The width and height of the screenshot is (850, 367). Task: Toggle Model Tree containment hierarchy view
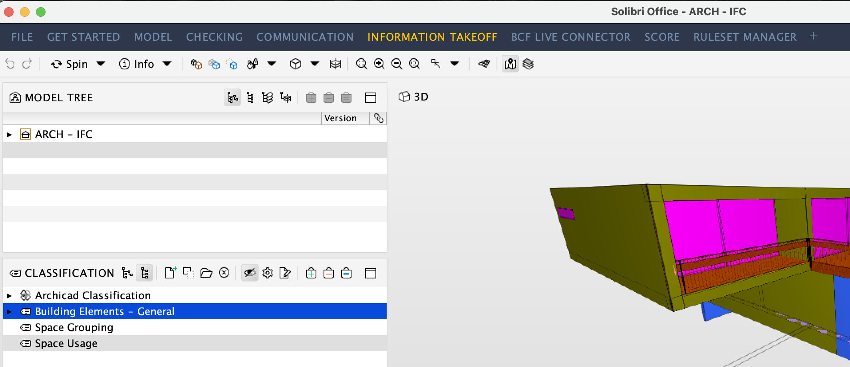click(232, 98)
